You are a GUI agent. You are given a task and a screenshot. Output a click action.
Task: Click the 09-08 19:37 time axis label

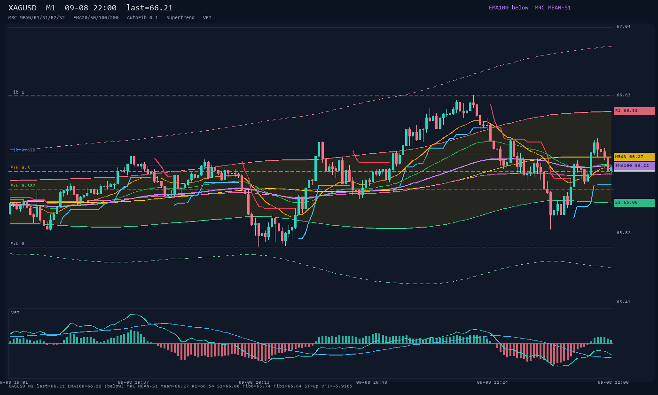pyautogui.click(x=133, y=382)
